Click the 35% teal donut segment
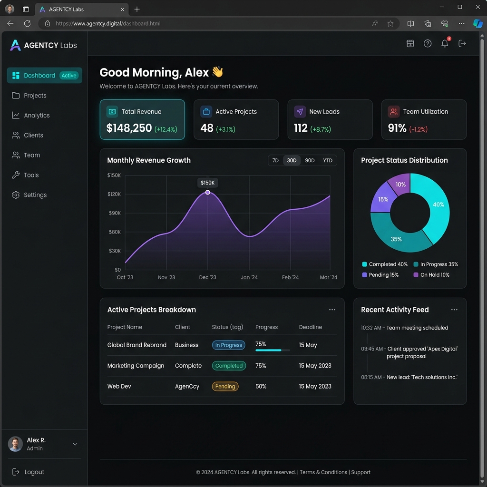The height and width of the screenshot is (487, 487). click(x=396, y=239)
